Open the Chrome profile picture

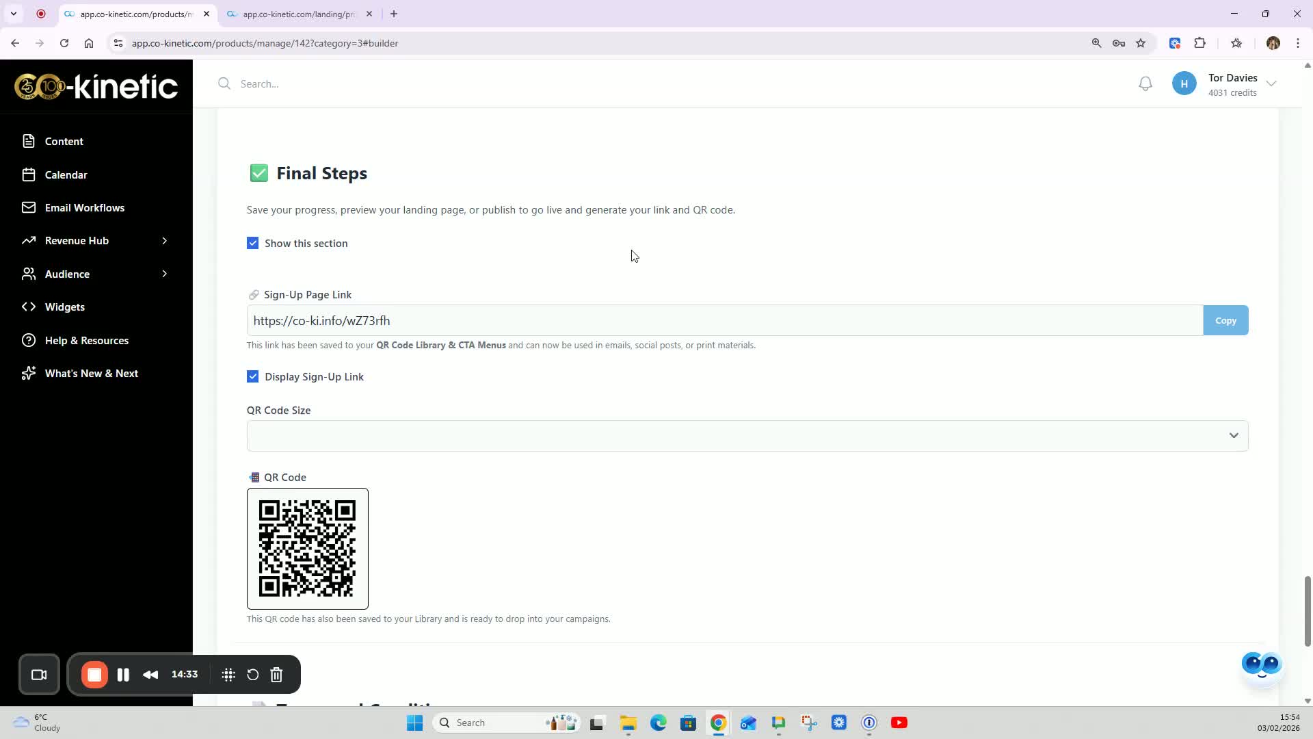[1273, 43]
